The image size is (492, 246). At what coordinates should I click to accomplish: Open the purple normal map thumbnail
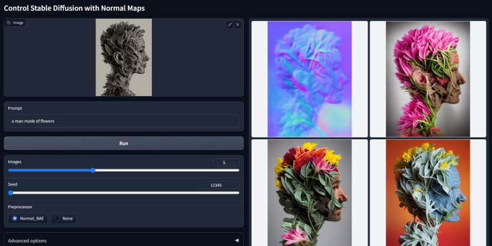click(309, 79)
